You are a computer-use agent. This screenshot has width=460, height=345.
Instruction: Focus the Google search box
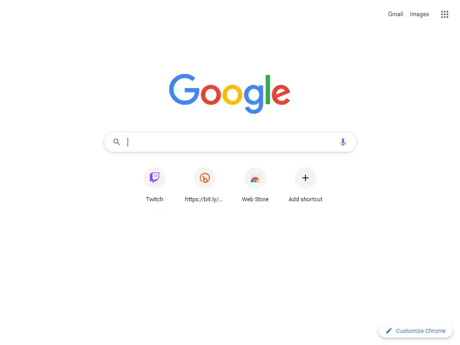click(230, 142)
